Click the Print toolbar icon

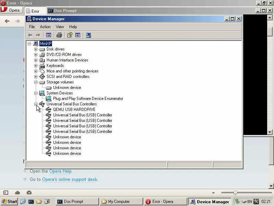tap(59, 35)
